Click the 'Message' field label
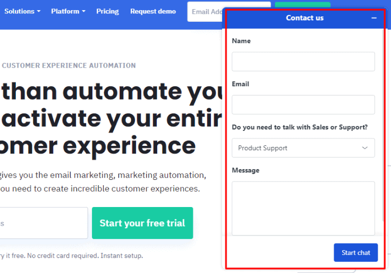This screenshot has height=273, width=391. point(245,170)
